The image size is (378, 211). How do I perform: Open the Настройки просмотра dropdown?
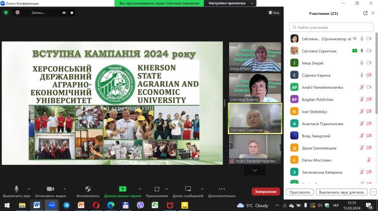[x=231, y=3]
